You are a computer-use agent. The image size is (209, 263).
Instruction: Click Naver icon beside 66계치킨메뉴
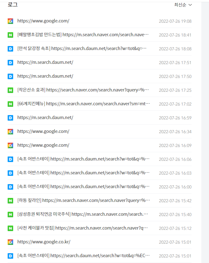click(x=10, y=104)
